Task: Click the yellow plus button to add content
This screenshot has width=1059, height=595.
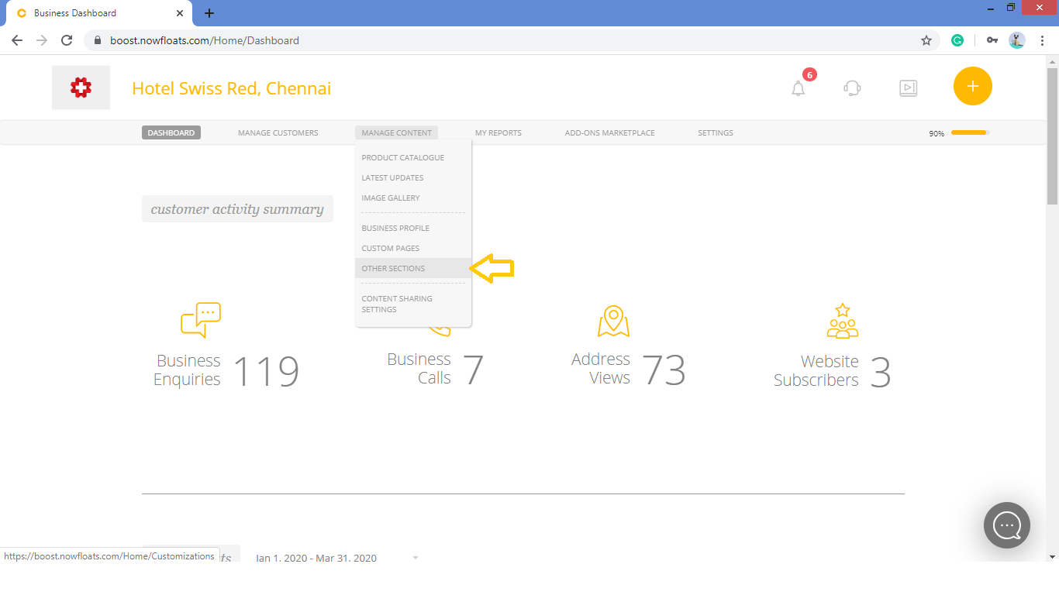Action: point(972,86)
